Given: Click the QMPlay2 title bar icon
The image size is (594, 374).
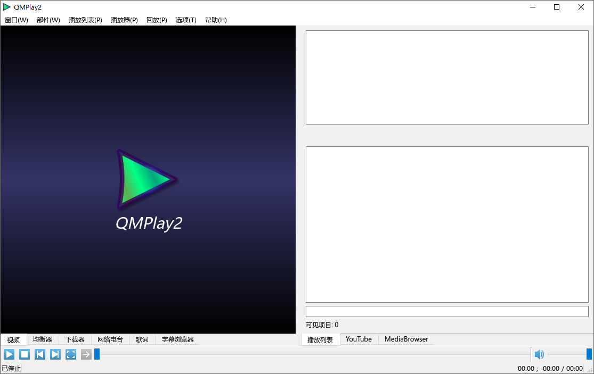Looking at the screenshot, I should click(7, 7).
